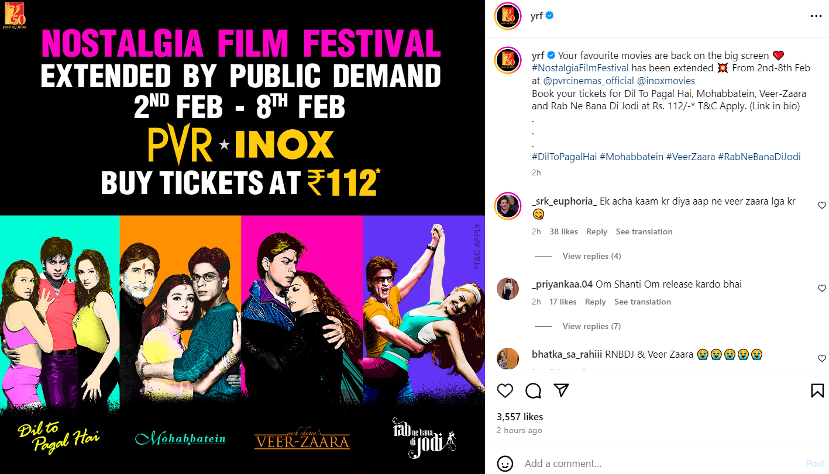829x474 pixels.
Task: Focus the Add a comment field
Action: pyautogui.click(x=661, y=463)
